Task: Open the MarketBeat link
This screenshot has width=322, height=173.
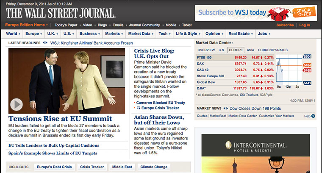Action: coord(218,116)
